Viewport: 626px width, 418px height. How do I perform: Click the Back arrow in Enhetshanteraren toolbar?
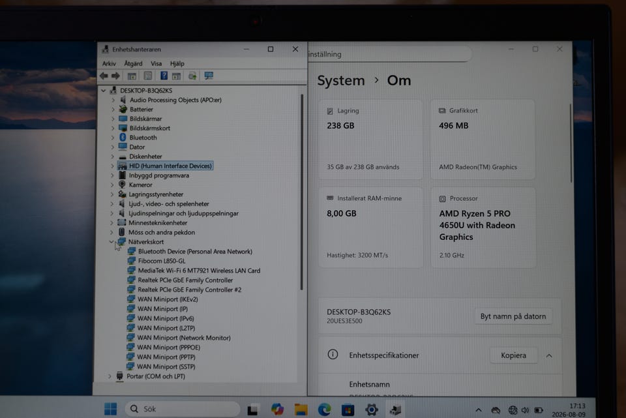104,76
